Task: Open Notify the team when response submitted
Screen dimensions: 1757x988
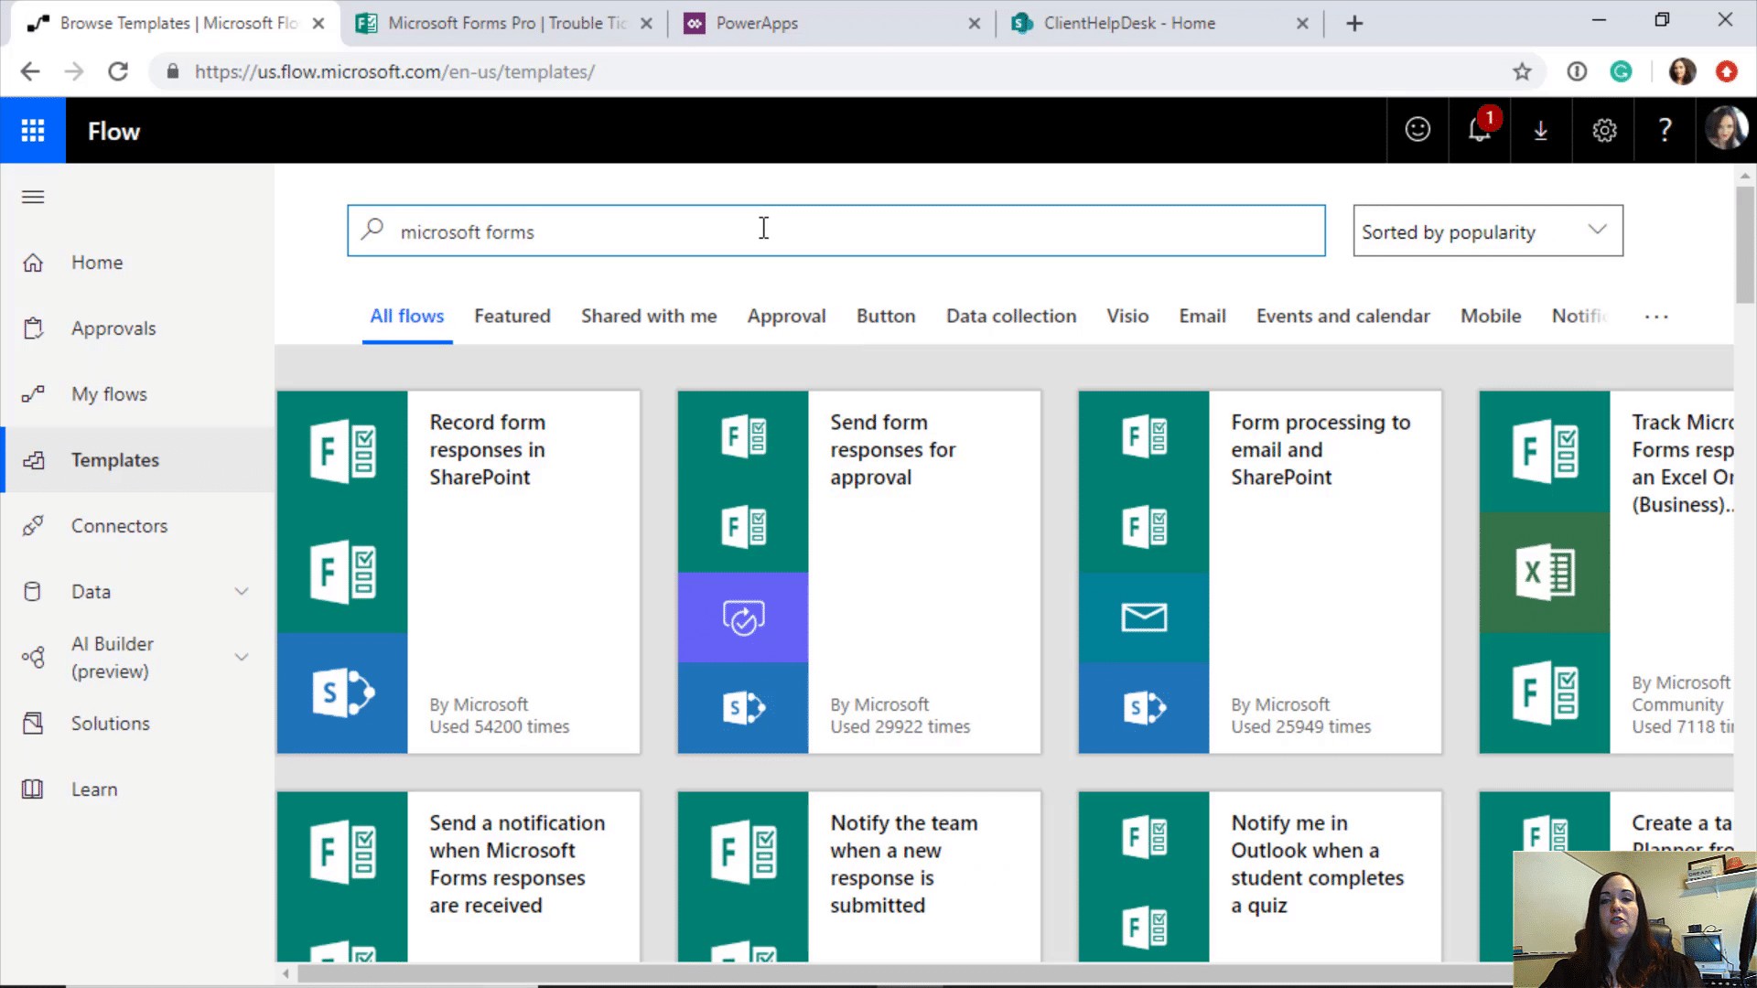Action: point(859,876)
